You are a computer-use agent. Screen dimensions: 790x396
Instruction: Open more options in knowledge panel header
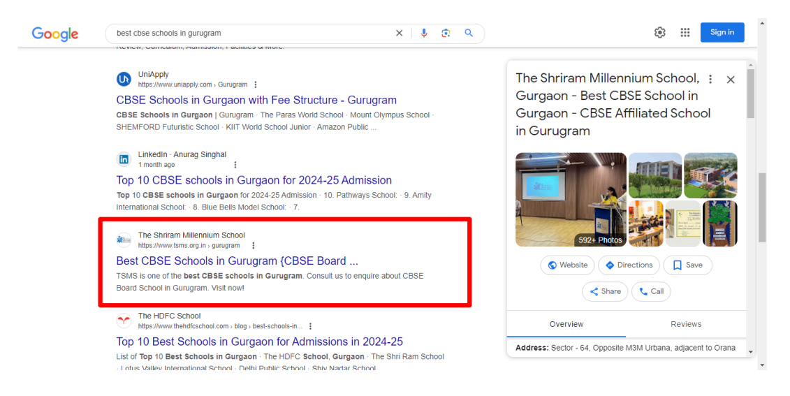coord(710,80)
